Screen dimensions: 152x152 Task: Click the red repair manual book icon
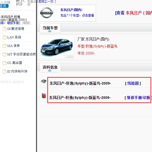pyautogui.click(x=44, y=96)
